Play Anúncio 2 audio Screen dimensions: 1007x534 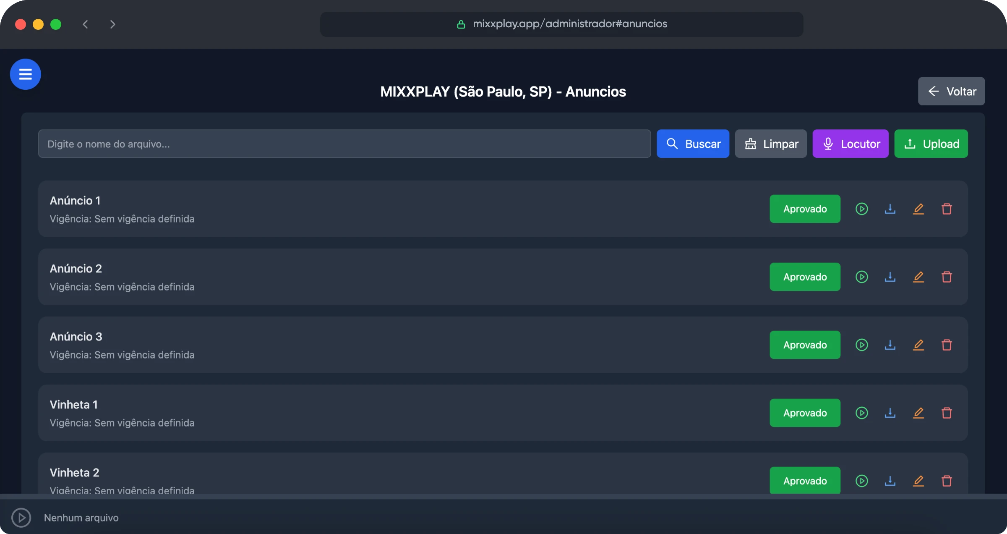pos(861,277)
